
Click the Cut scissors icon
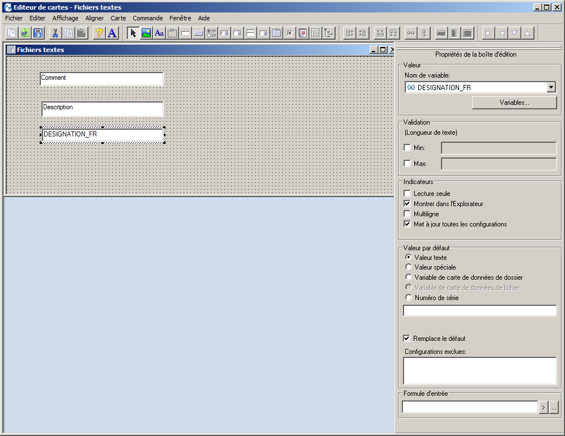pos(55,33)
